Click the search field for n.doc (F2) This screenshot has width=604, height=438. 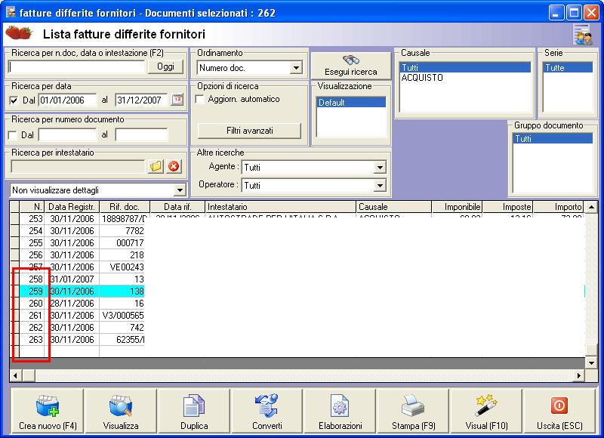click(x=76, y=66)
